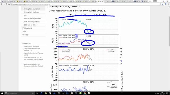This screenshot has height=95, width=170.
Task: Visit Deutsches Zentrum für Luft- und Raumfahrt link
Action: pyautogui.click(x=33, y=59)
